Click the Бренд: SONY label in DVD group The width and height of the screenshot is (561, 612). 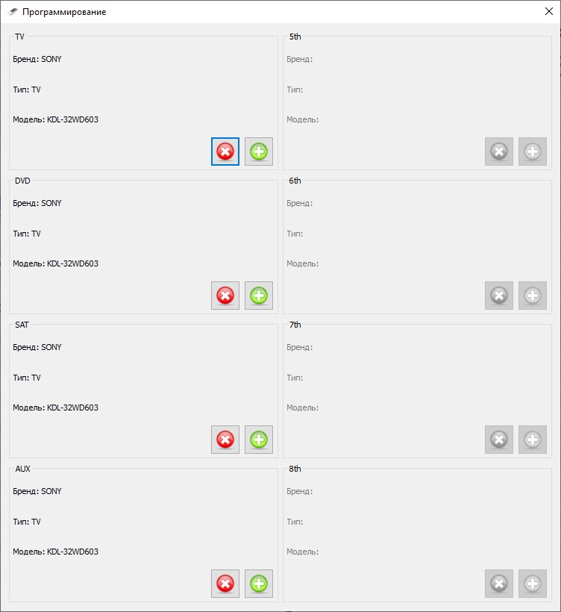(37, 203)
